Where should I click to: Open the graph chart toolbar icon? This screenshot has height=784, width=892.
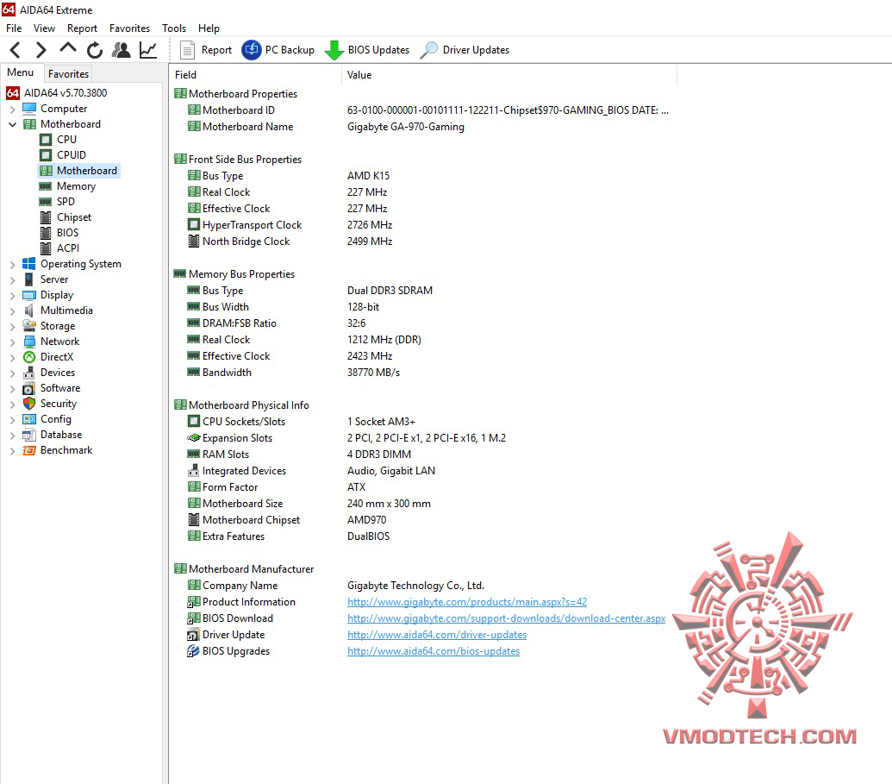pyautogui.click(x=148, y=50)
